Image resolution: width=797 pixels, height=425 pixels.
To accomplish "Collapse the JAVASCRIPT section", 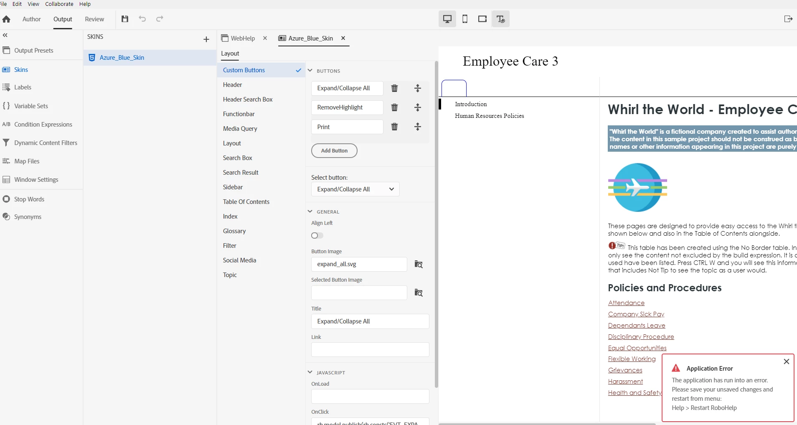I will point(310,372).
